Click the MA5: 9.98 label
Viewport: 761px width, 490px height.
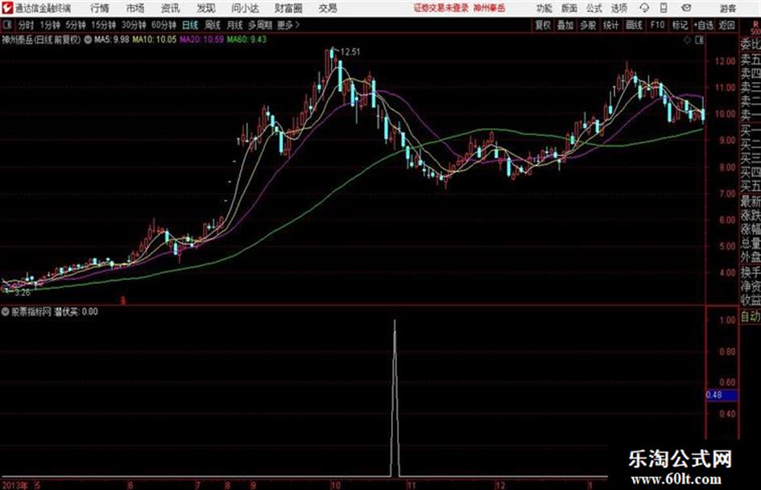point(112,39)
